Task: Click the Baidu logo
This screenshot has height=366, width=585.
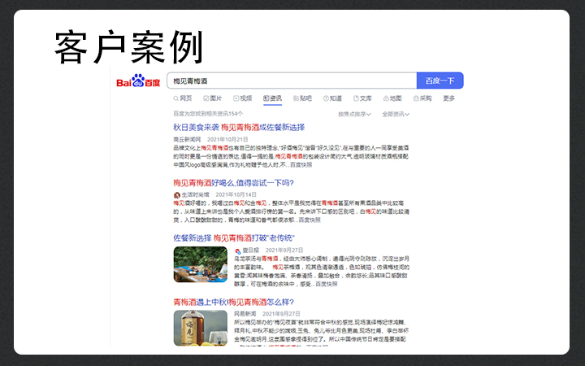Action: click(138, 81)
